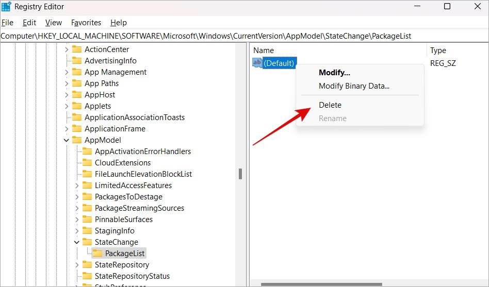Expand the PackagesToDestage key
Image resolution: width=489 pixels, height=287 pixels.
pyautogui.click(x=77, y=197)
